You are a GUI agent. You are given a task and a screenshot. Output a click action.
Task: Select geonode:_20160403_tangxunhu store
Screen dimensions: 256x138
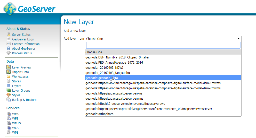pos(163,73)
